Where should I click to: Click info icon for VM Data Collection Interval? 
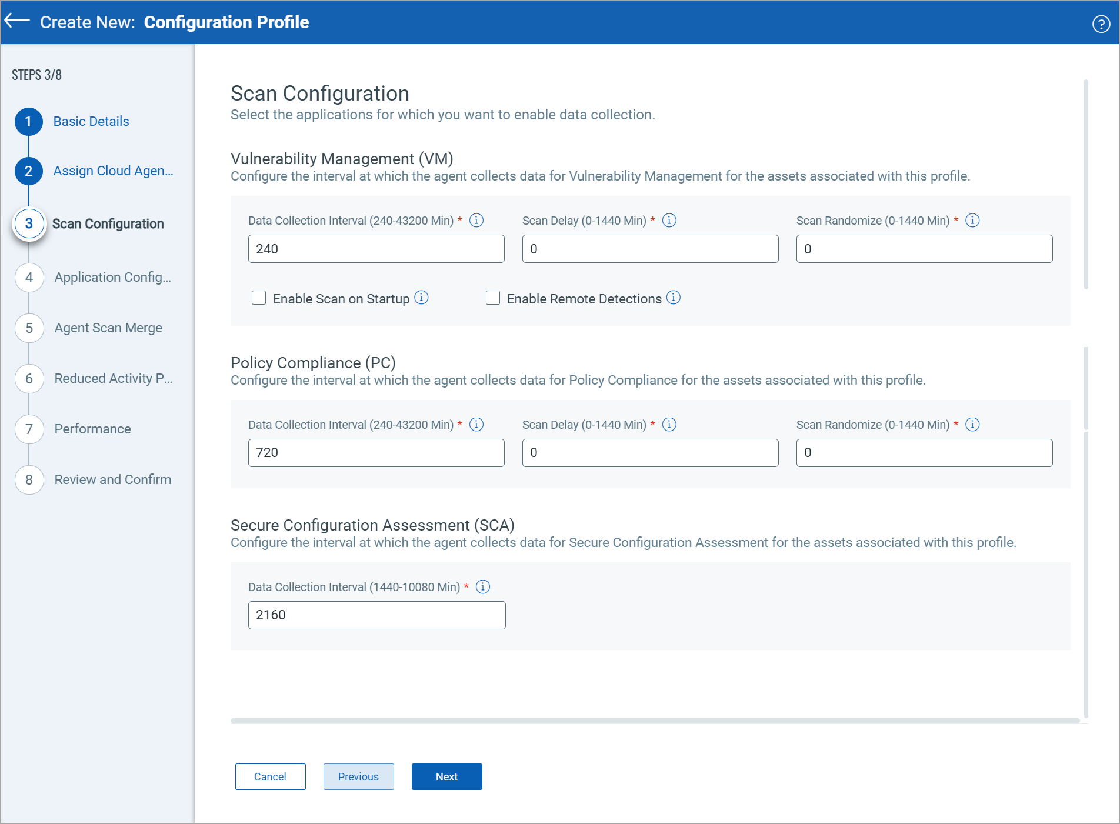[x=476, y=220]
